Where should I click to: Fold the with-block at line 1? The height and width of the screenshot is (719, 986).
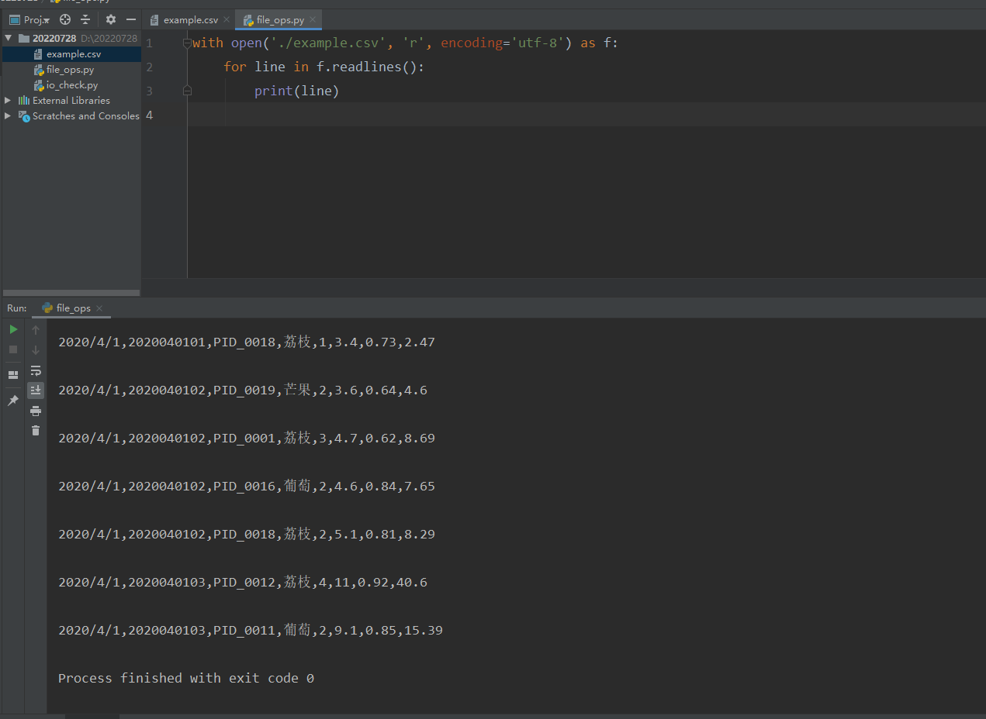tap(187, 43)
